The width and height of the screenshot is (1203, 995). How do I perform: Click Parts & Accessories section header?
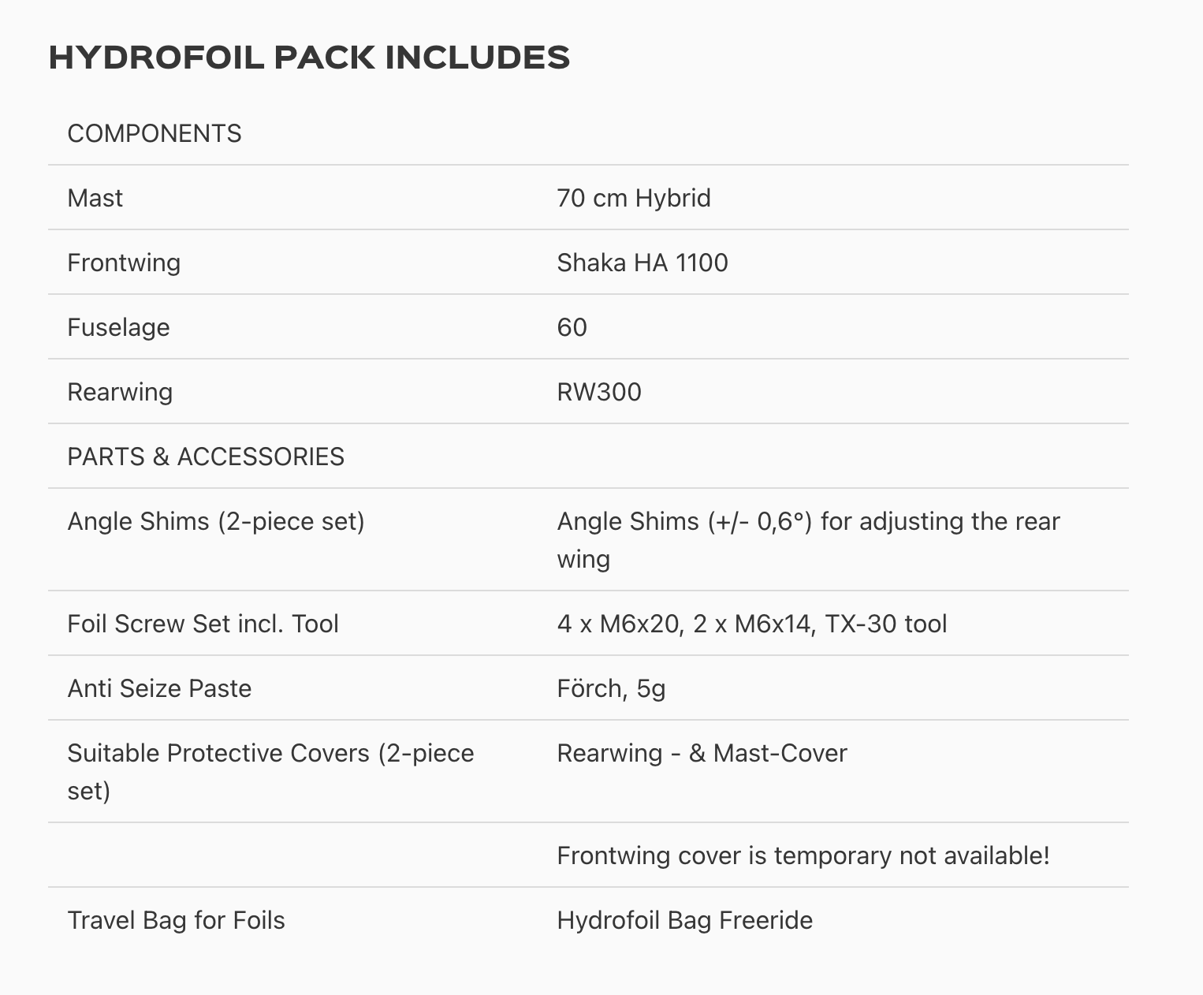coord(206,457)
